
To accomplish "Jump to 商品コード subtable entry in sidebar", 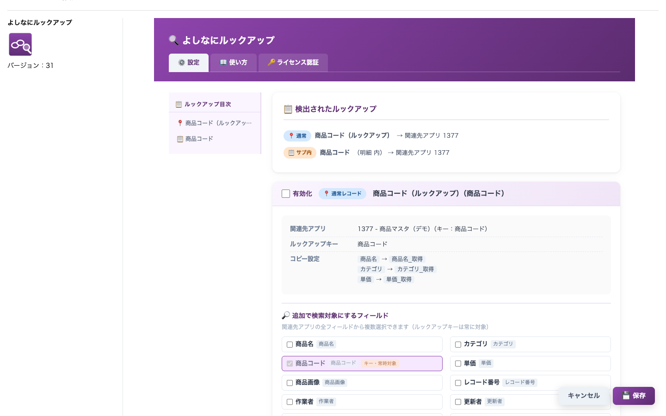I will pos(215,139).
